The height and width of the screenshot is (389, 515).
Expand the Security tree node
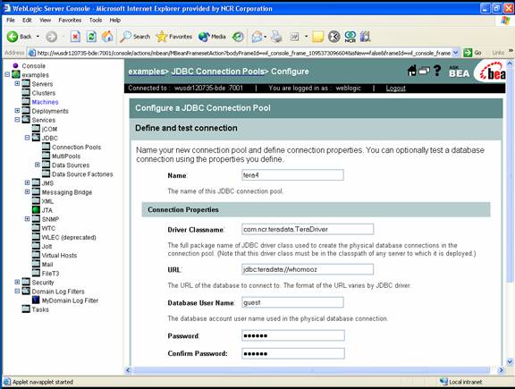click(x=17, y=282)
